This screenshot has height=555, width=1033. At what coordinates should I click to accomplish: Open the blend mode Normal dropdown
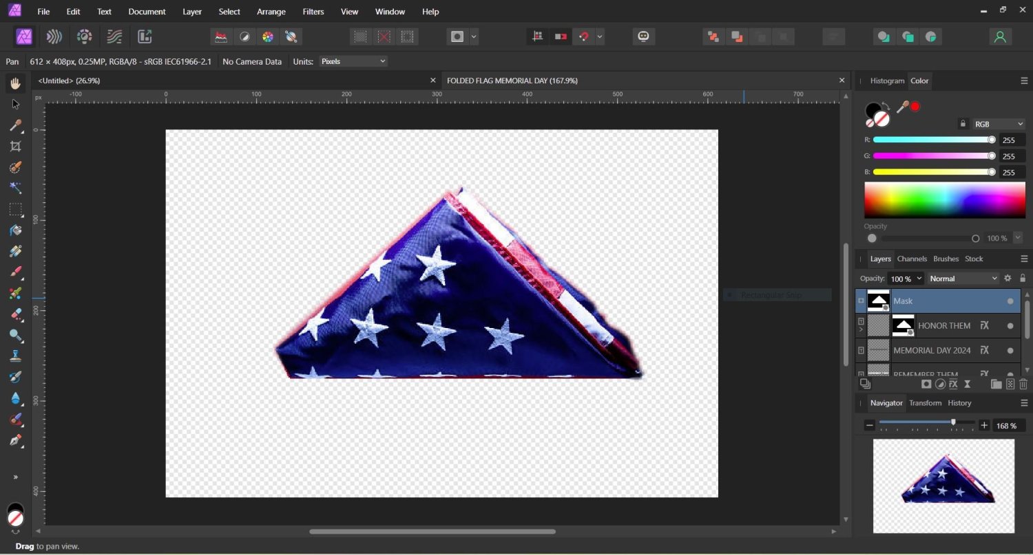coord(963,279)
